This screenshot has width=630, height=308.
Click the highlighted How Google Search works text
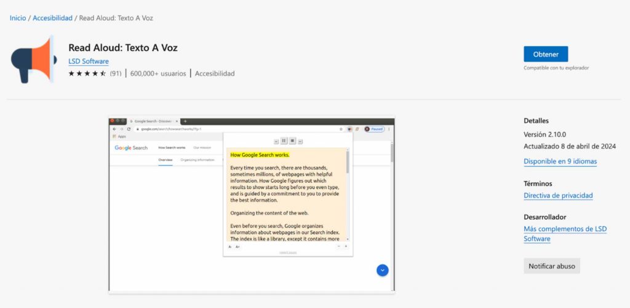coord(260,155)
